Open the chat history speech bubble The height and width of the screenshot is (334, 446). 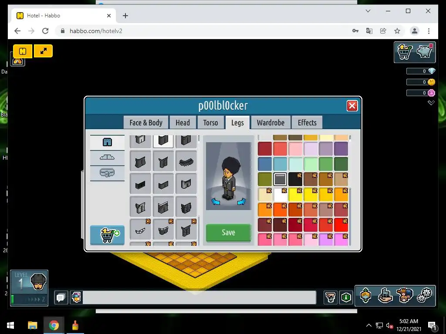tap(61, 297)
